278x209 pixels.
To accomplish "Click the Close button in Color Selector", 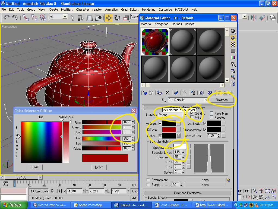I will [x=35, y=167].
